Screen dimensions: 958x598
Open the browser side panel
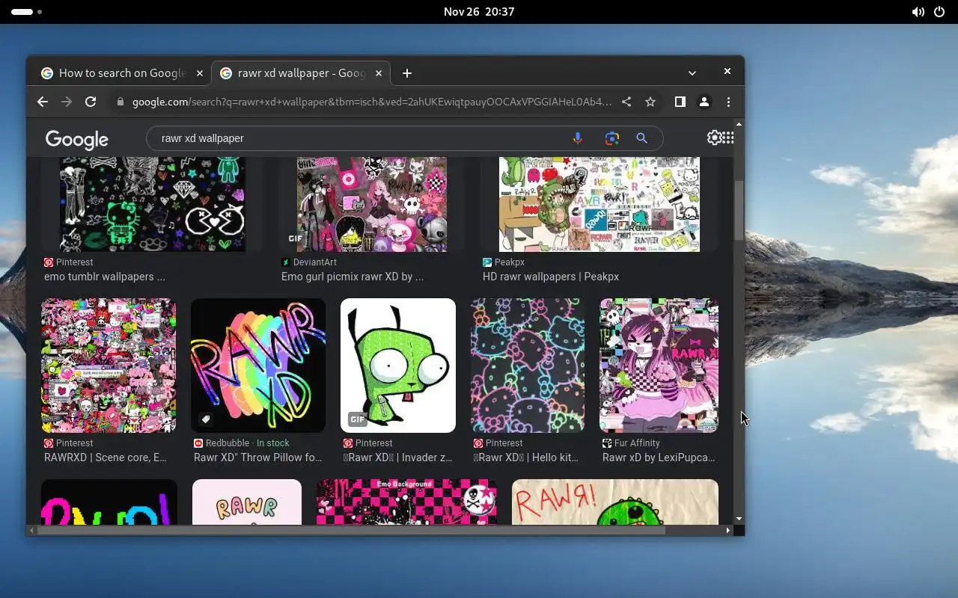click(x=680, y=102)
